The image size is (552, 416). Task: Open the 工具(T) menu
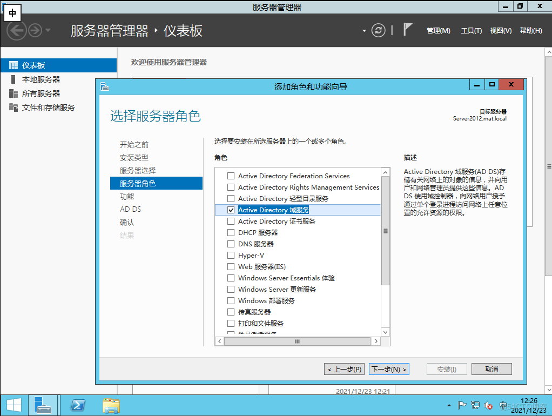(x=472, y=31)
